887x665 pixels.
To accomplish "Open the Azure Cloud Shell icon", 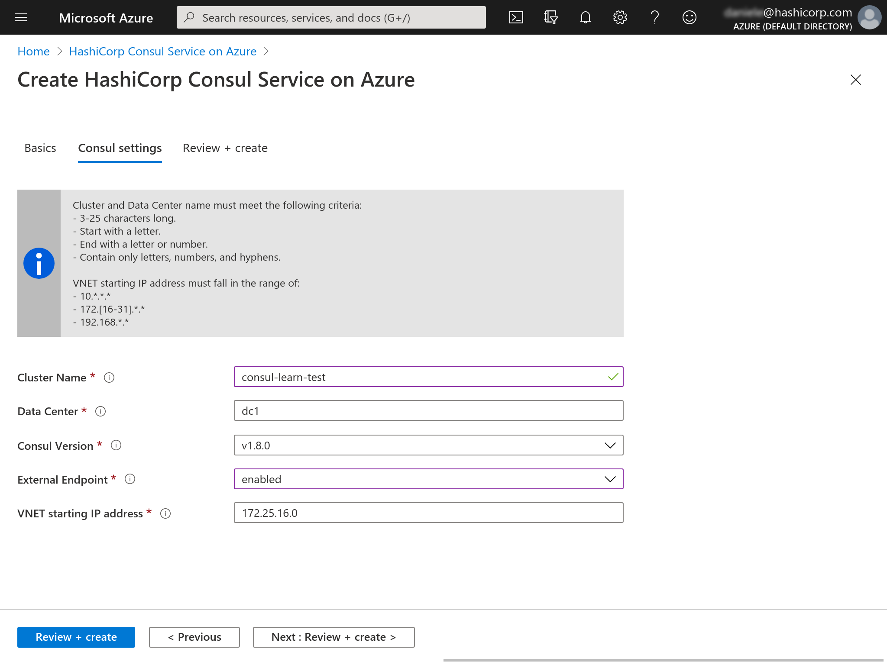I will coord(516,17).
